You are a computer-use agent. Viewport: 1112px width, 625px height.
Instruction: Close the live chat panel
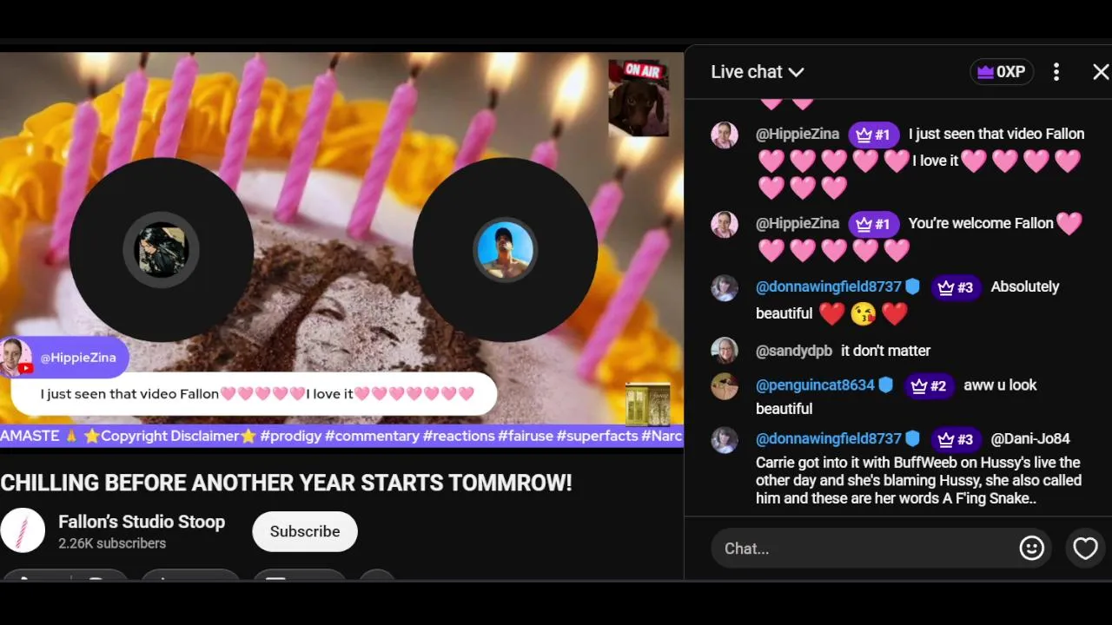pyautogui.click(x=1100, y=72)
